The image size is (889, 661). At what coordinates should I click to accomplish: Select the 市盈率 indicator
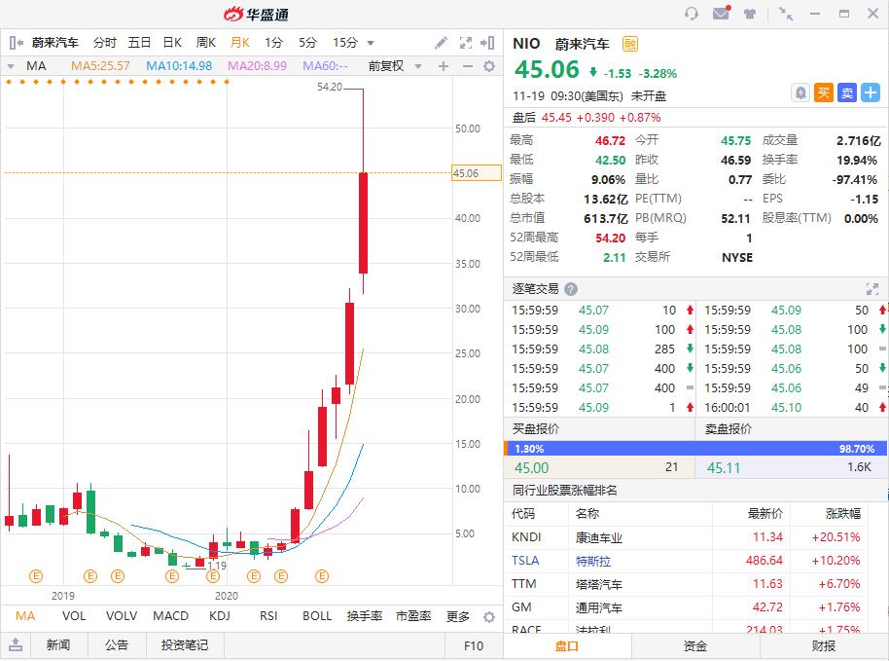pos(413,616)
